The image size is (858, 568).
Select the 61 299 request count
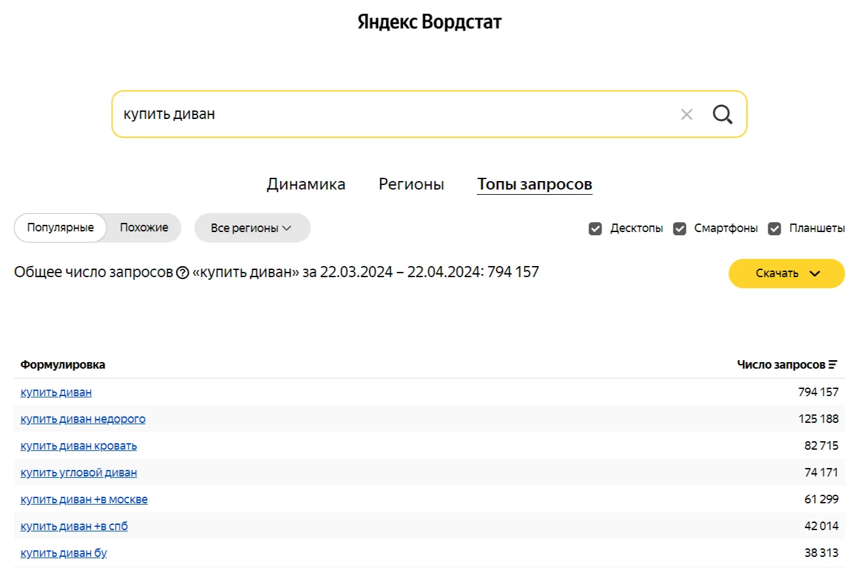coord(821,499)
